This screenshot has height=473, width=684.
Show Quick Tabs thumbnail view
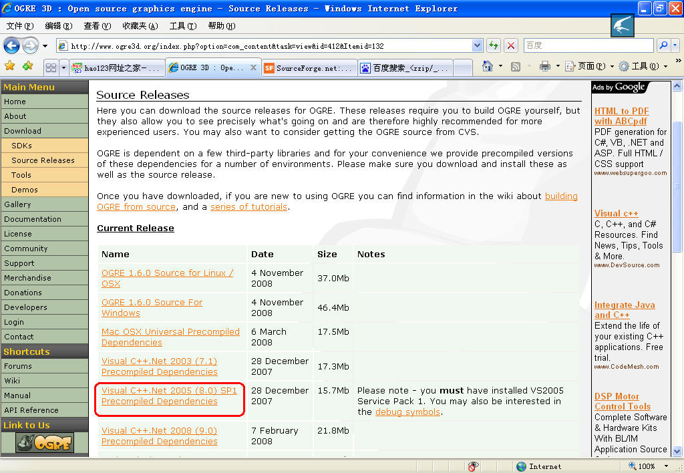51,67
